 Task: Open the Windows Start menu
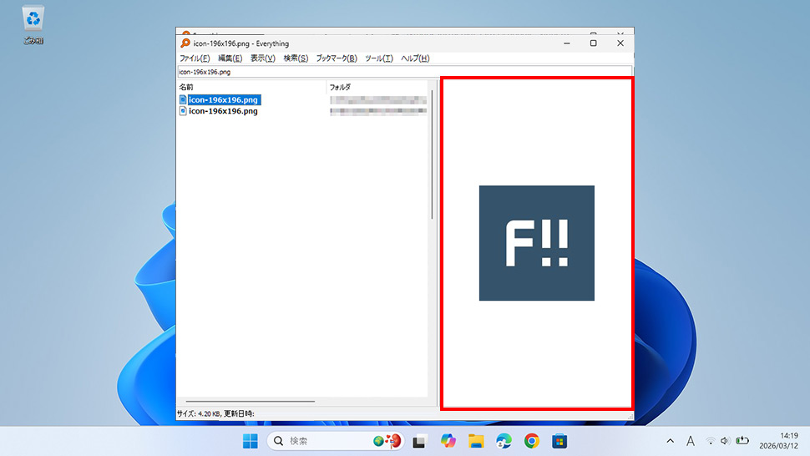(251, 441)
